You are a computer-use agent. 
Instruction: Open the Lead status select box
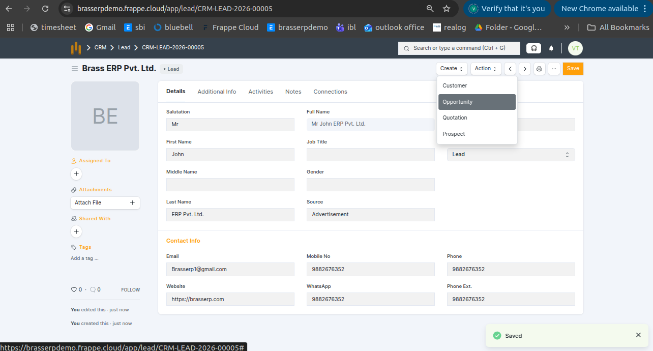pyautogui.click(x=511, y=155)
